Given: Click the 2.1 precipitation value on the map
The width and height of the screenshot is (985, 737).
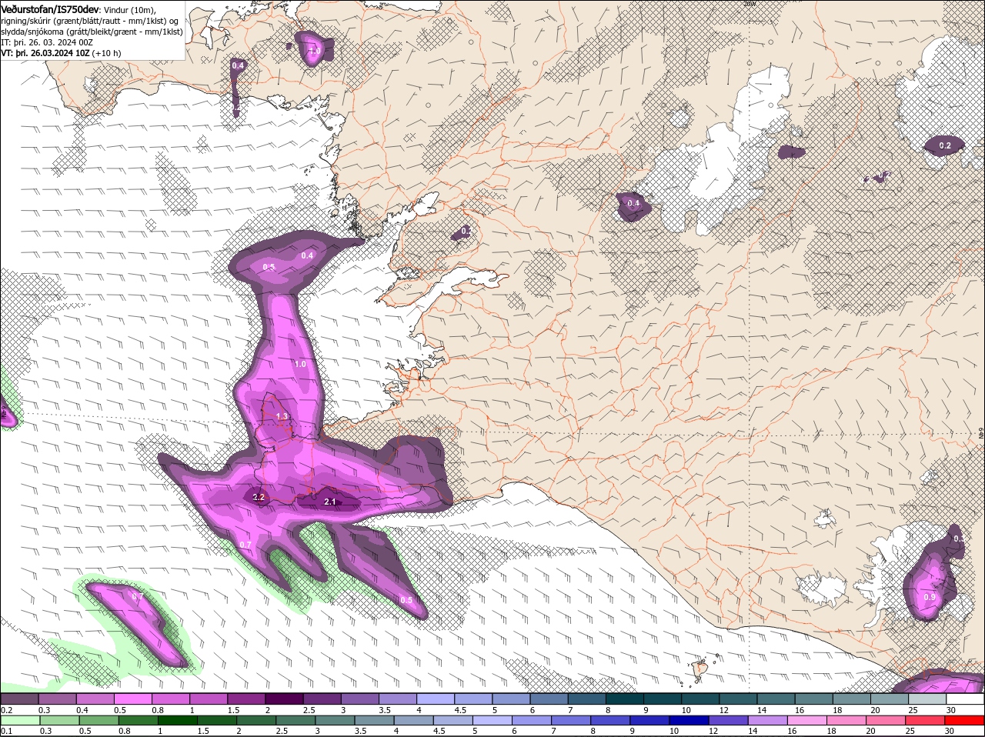Looking at the screenshot, I should pos(330,502).
